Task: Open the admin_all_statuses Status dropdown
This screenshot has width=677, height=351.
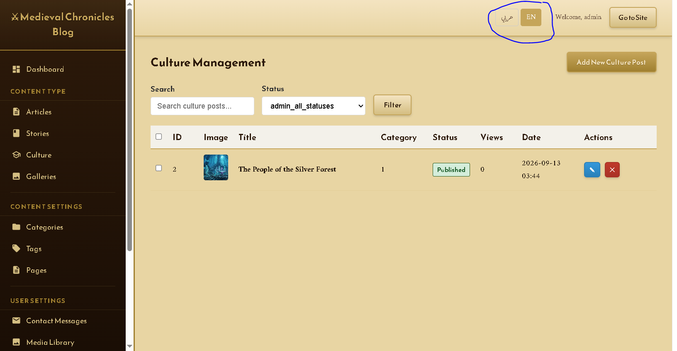Action: (314, 106)
